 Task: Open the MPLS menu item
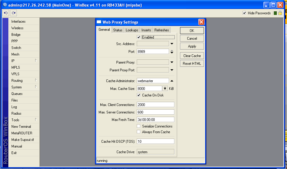click(x=24, y=67)
